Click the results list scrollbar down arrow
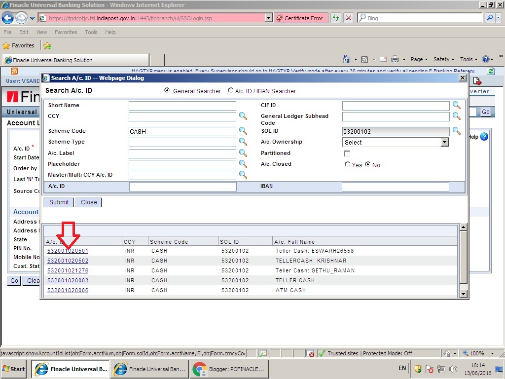 pyautogui.click(x=463, y=294)
